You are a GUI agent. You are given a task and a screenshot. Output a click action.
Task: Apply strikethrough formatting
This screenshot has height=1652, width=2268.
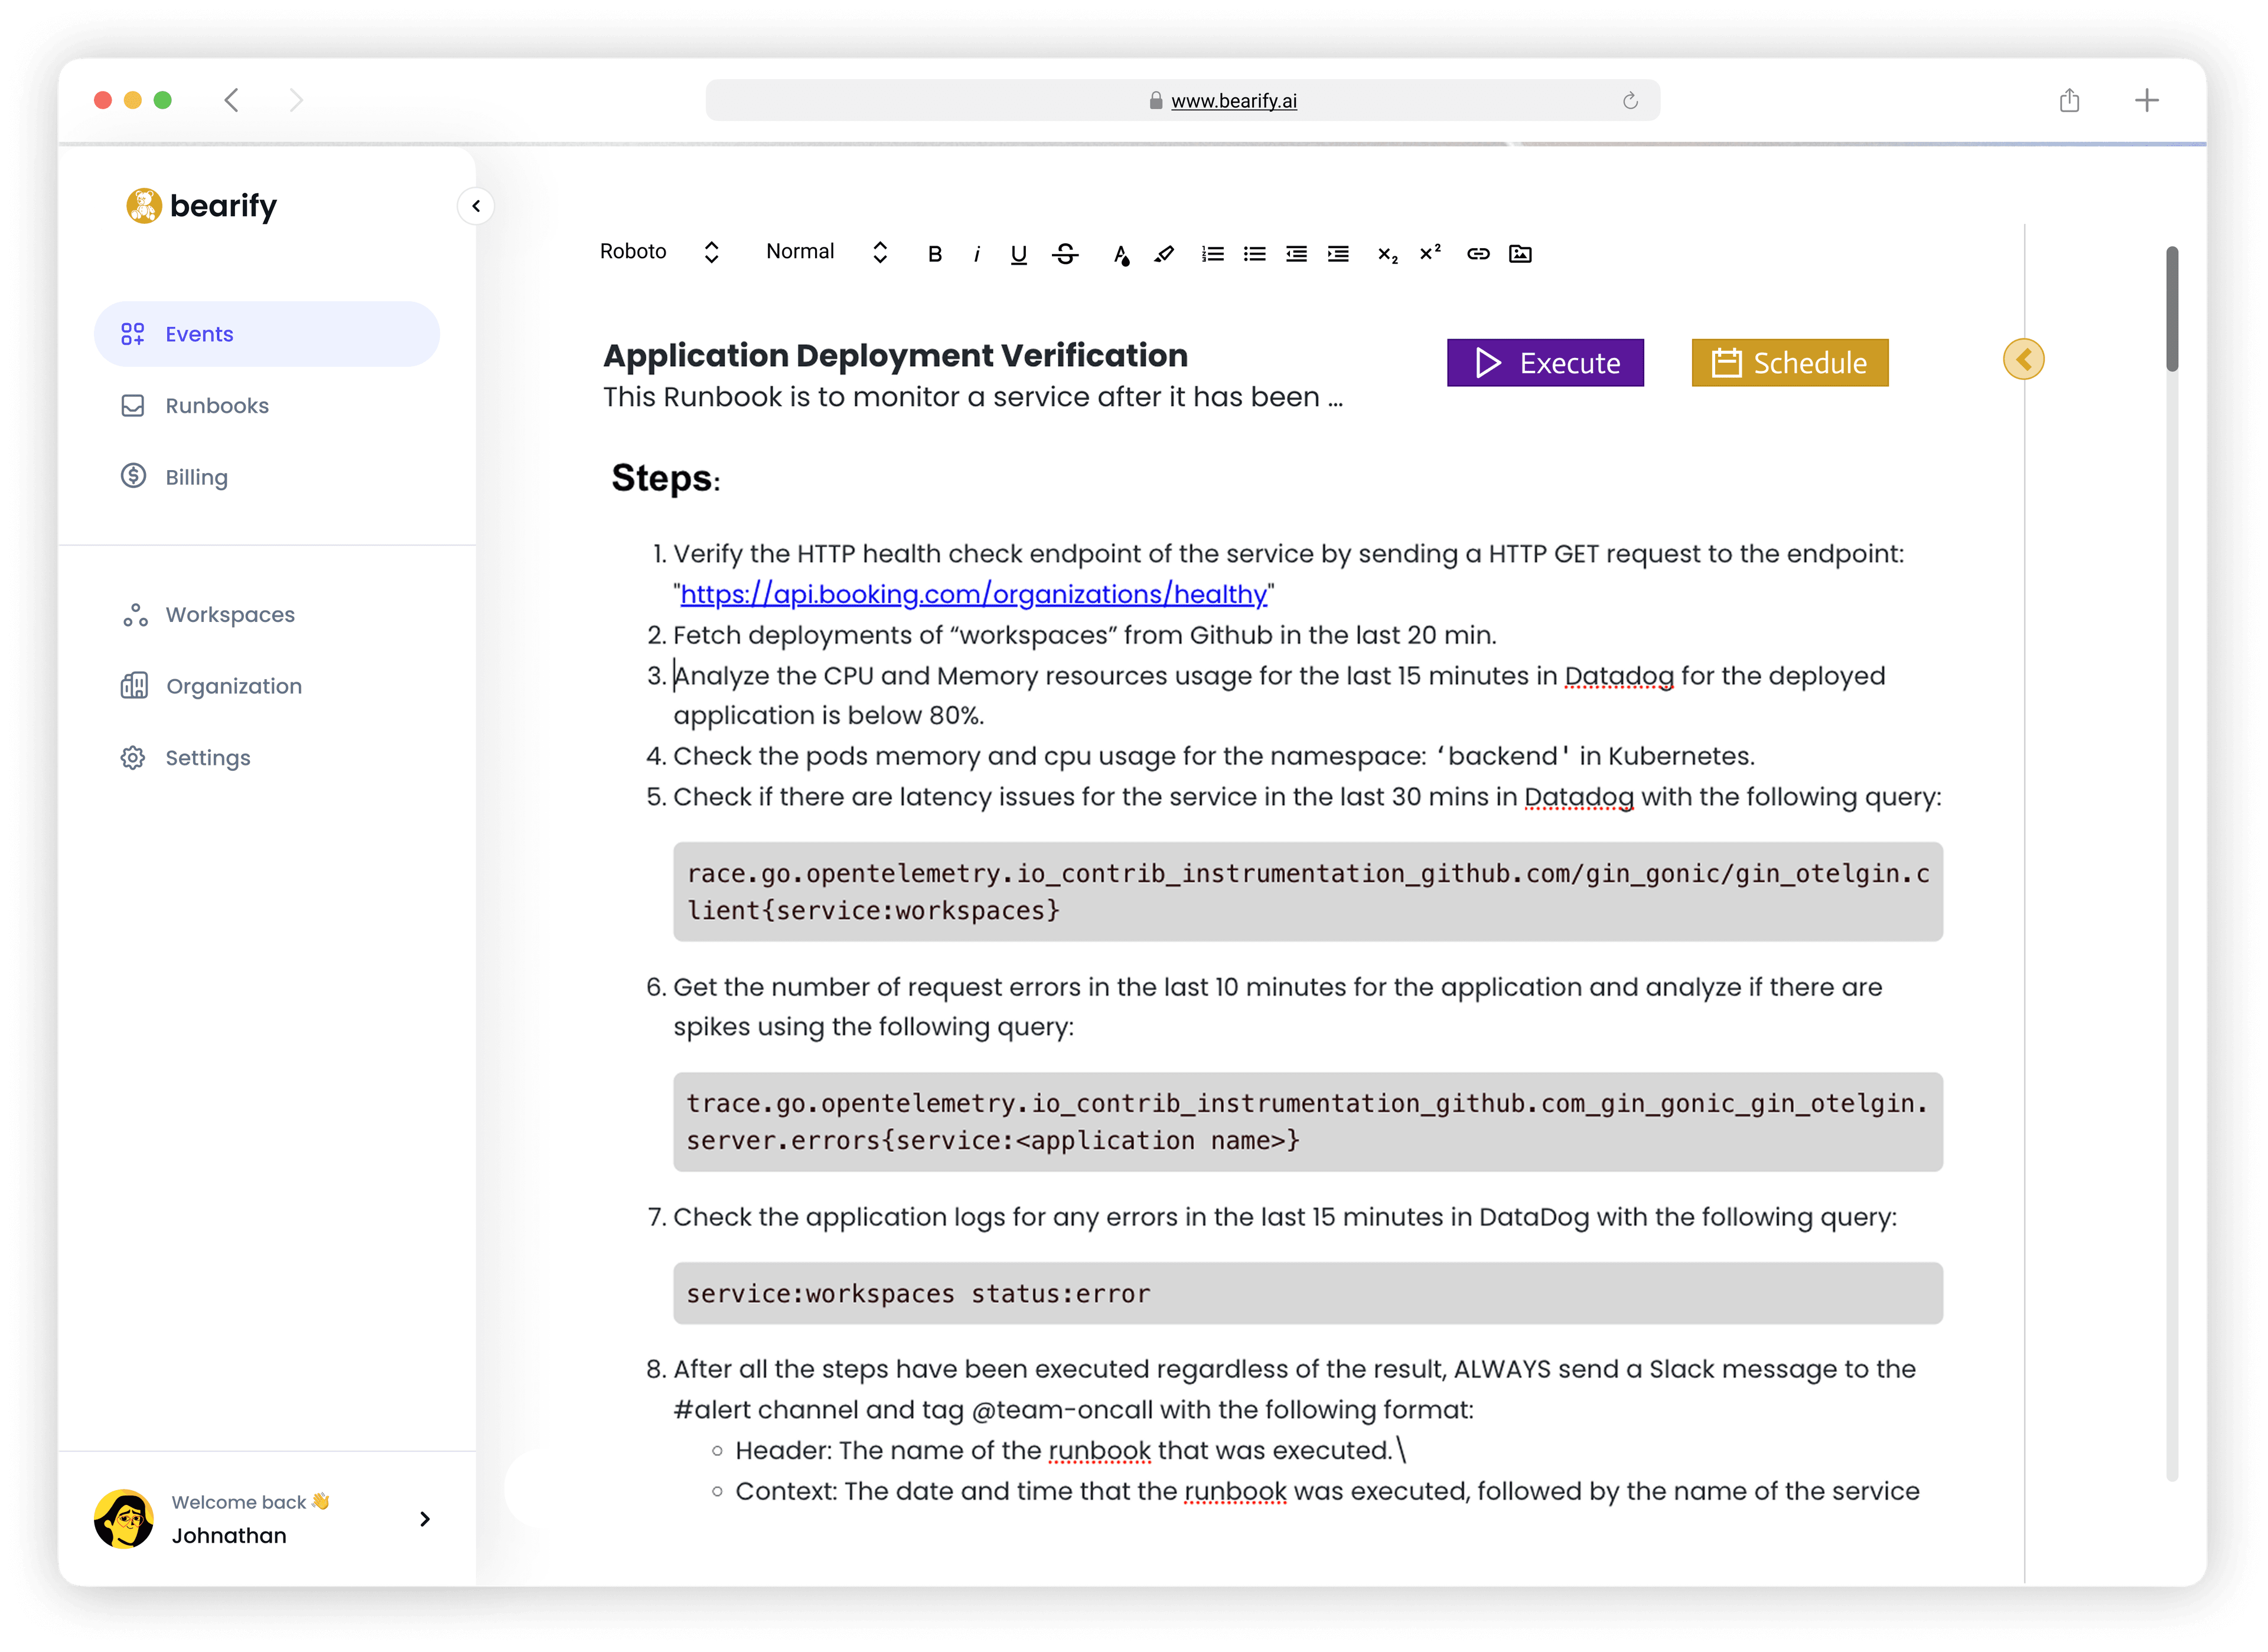coord(1065,254)
